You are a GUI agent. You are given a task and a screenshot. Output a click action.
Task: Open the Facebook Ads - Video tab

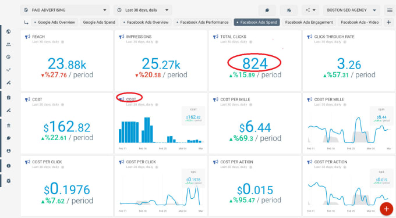tap(360, 23)
